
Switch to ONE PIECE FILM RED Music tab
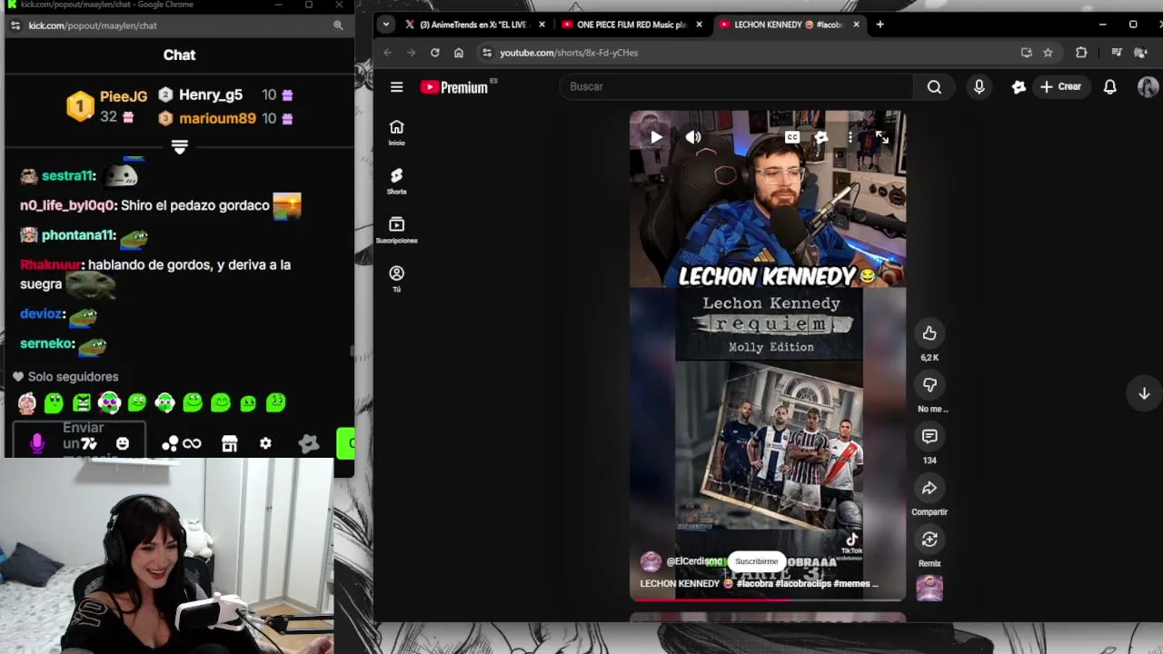(631, 25)
